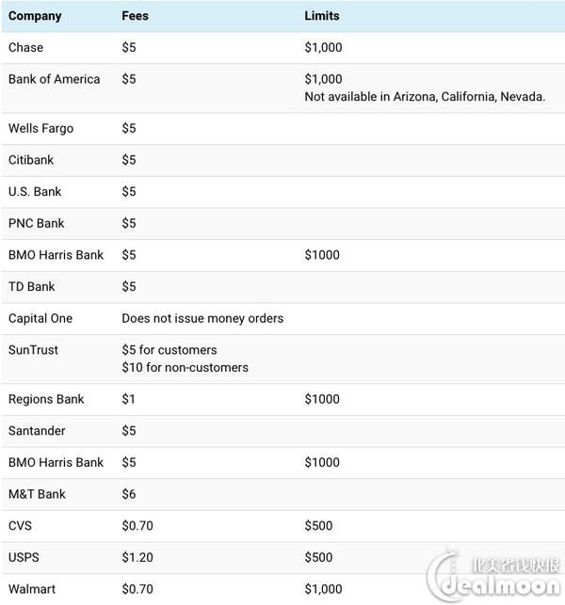Select the Fees column header
This screenshot has width=565, height=605.
[x=135, y=16]
